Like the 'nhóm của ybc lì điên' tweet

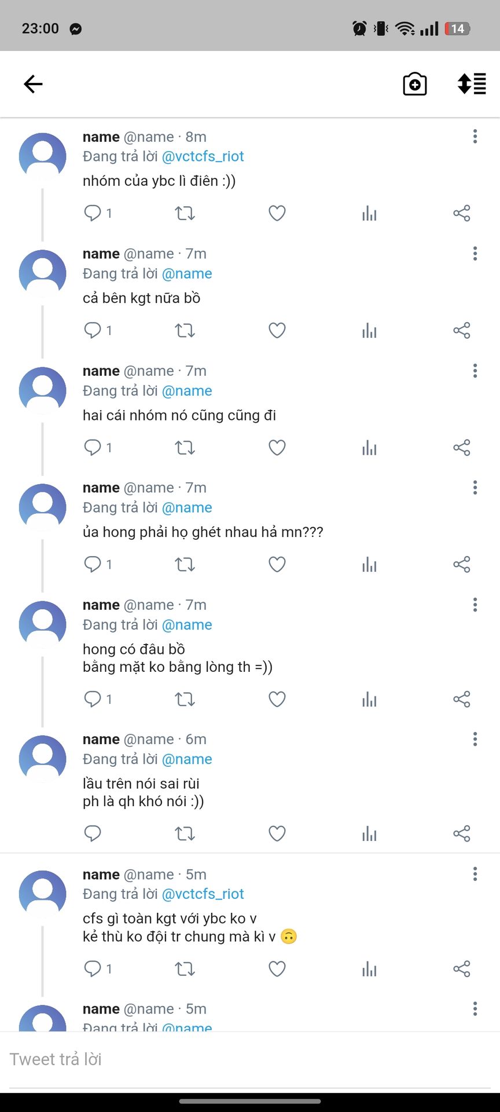(x=277, y=213)
